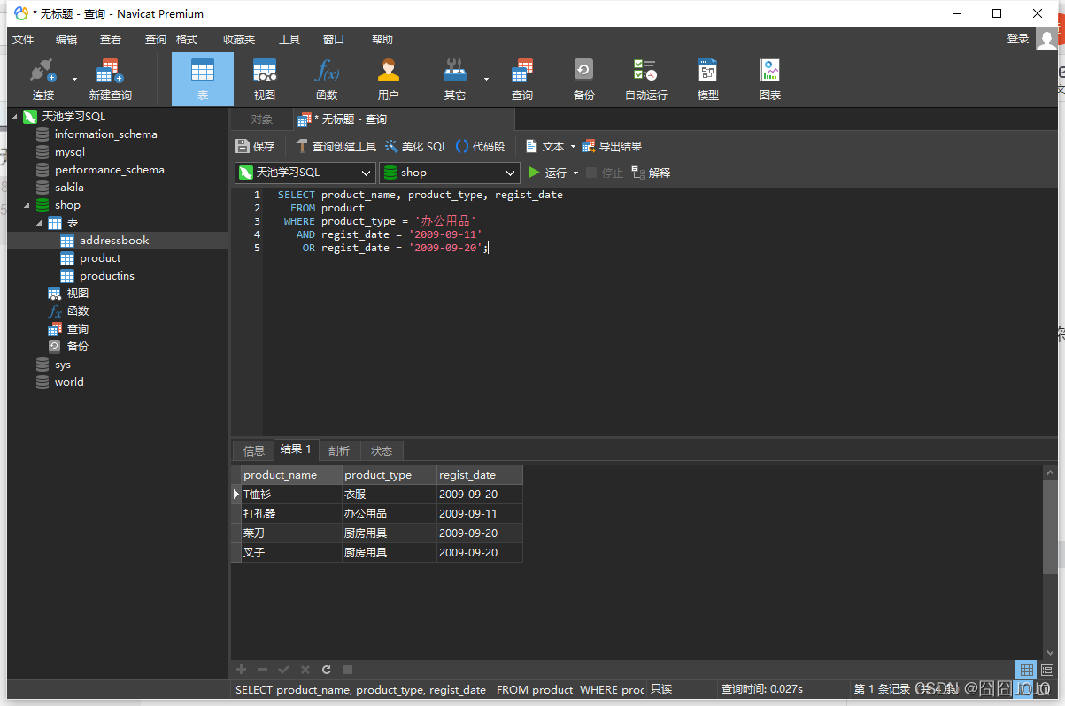Open the 收藏夹 (Favorites) menu
This screenshot has height=706, width=1065.
click(x=239, y=39)
